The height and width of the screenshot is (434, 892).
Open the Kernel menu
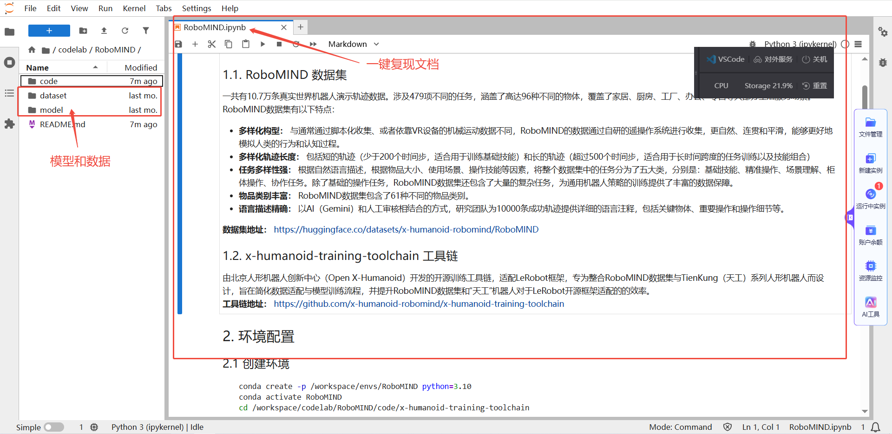coord(134,8)
